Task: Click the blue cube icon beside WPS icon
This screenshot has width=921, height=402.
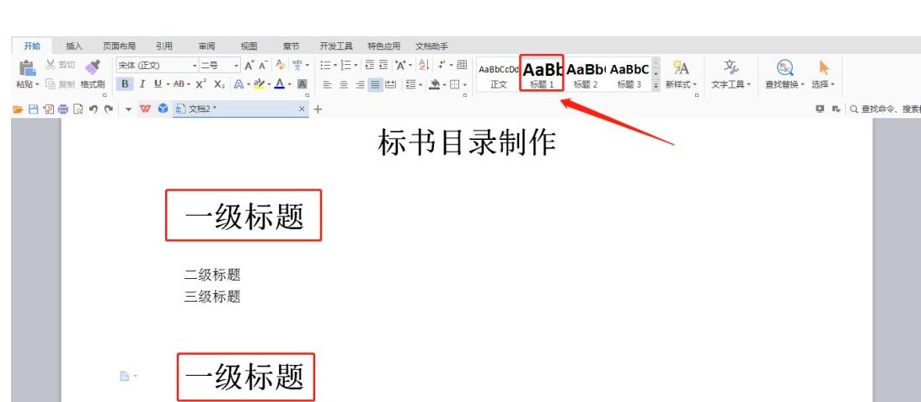Action: [163, 110]
